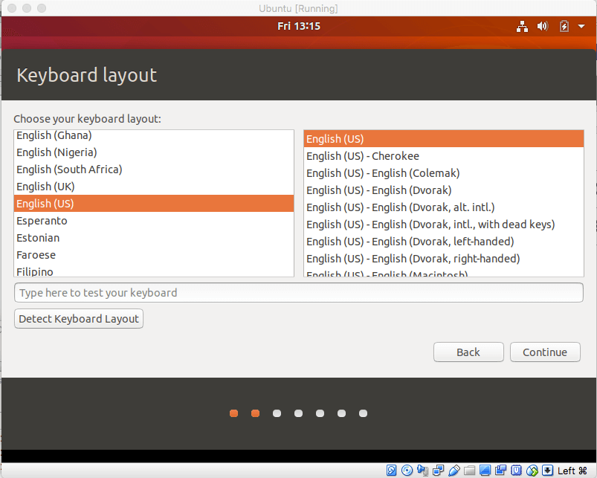Click the keyboard test input field
597x478 pixels.
click(299, 293)
